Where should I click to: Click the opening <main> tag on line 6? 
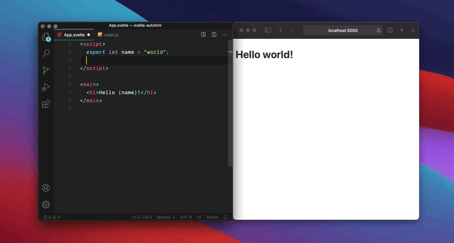coord(89,85)
